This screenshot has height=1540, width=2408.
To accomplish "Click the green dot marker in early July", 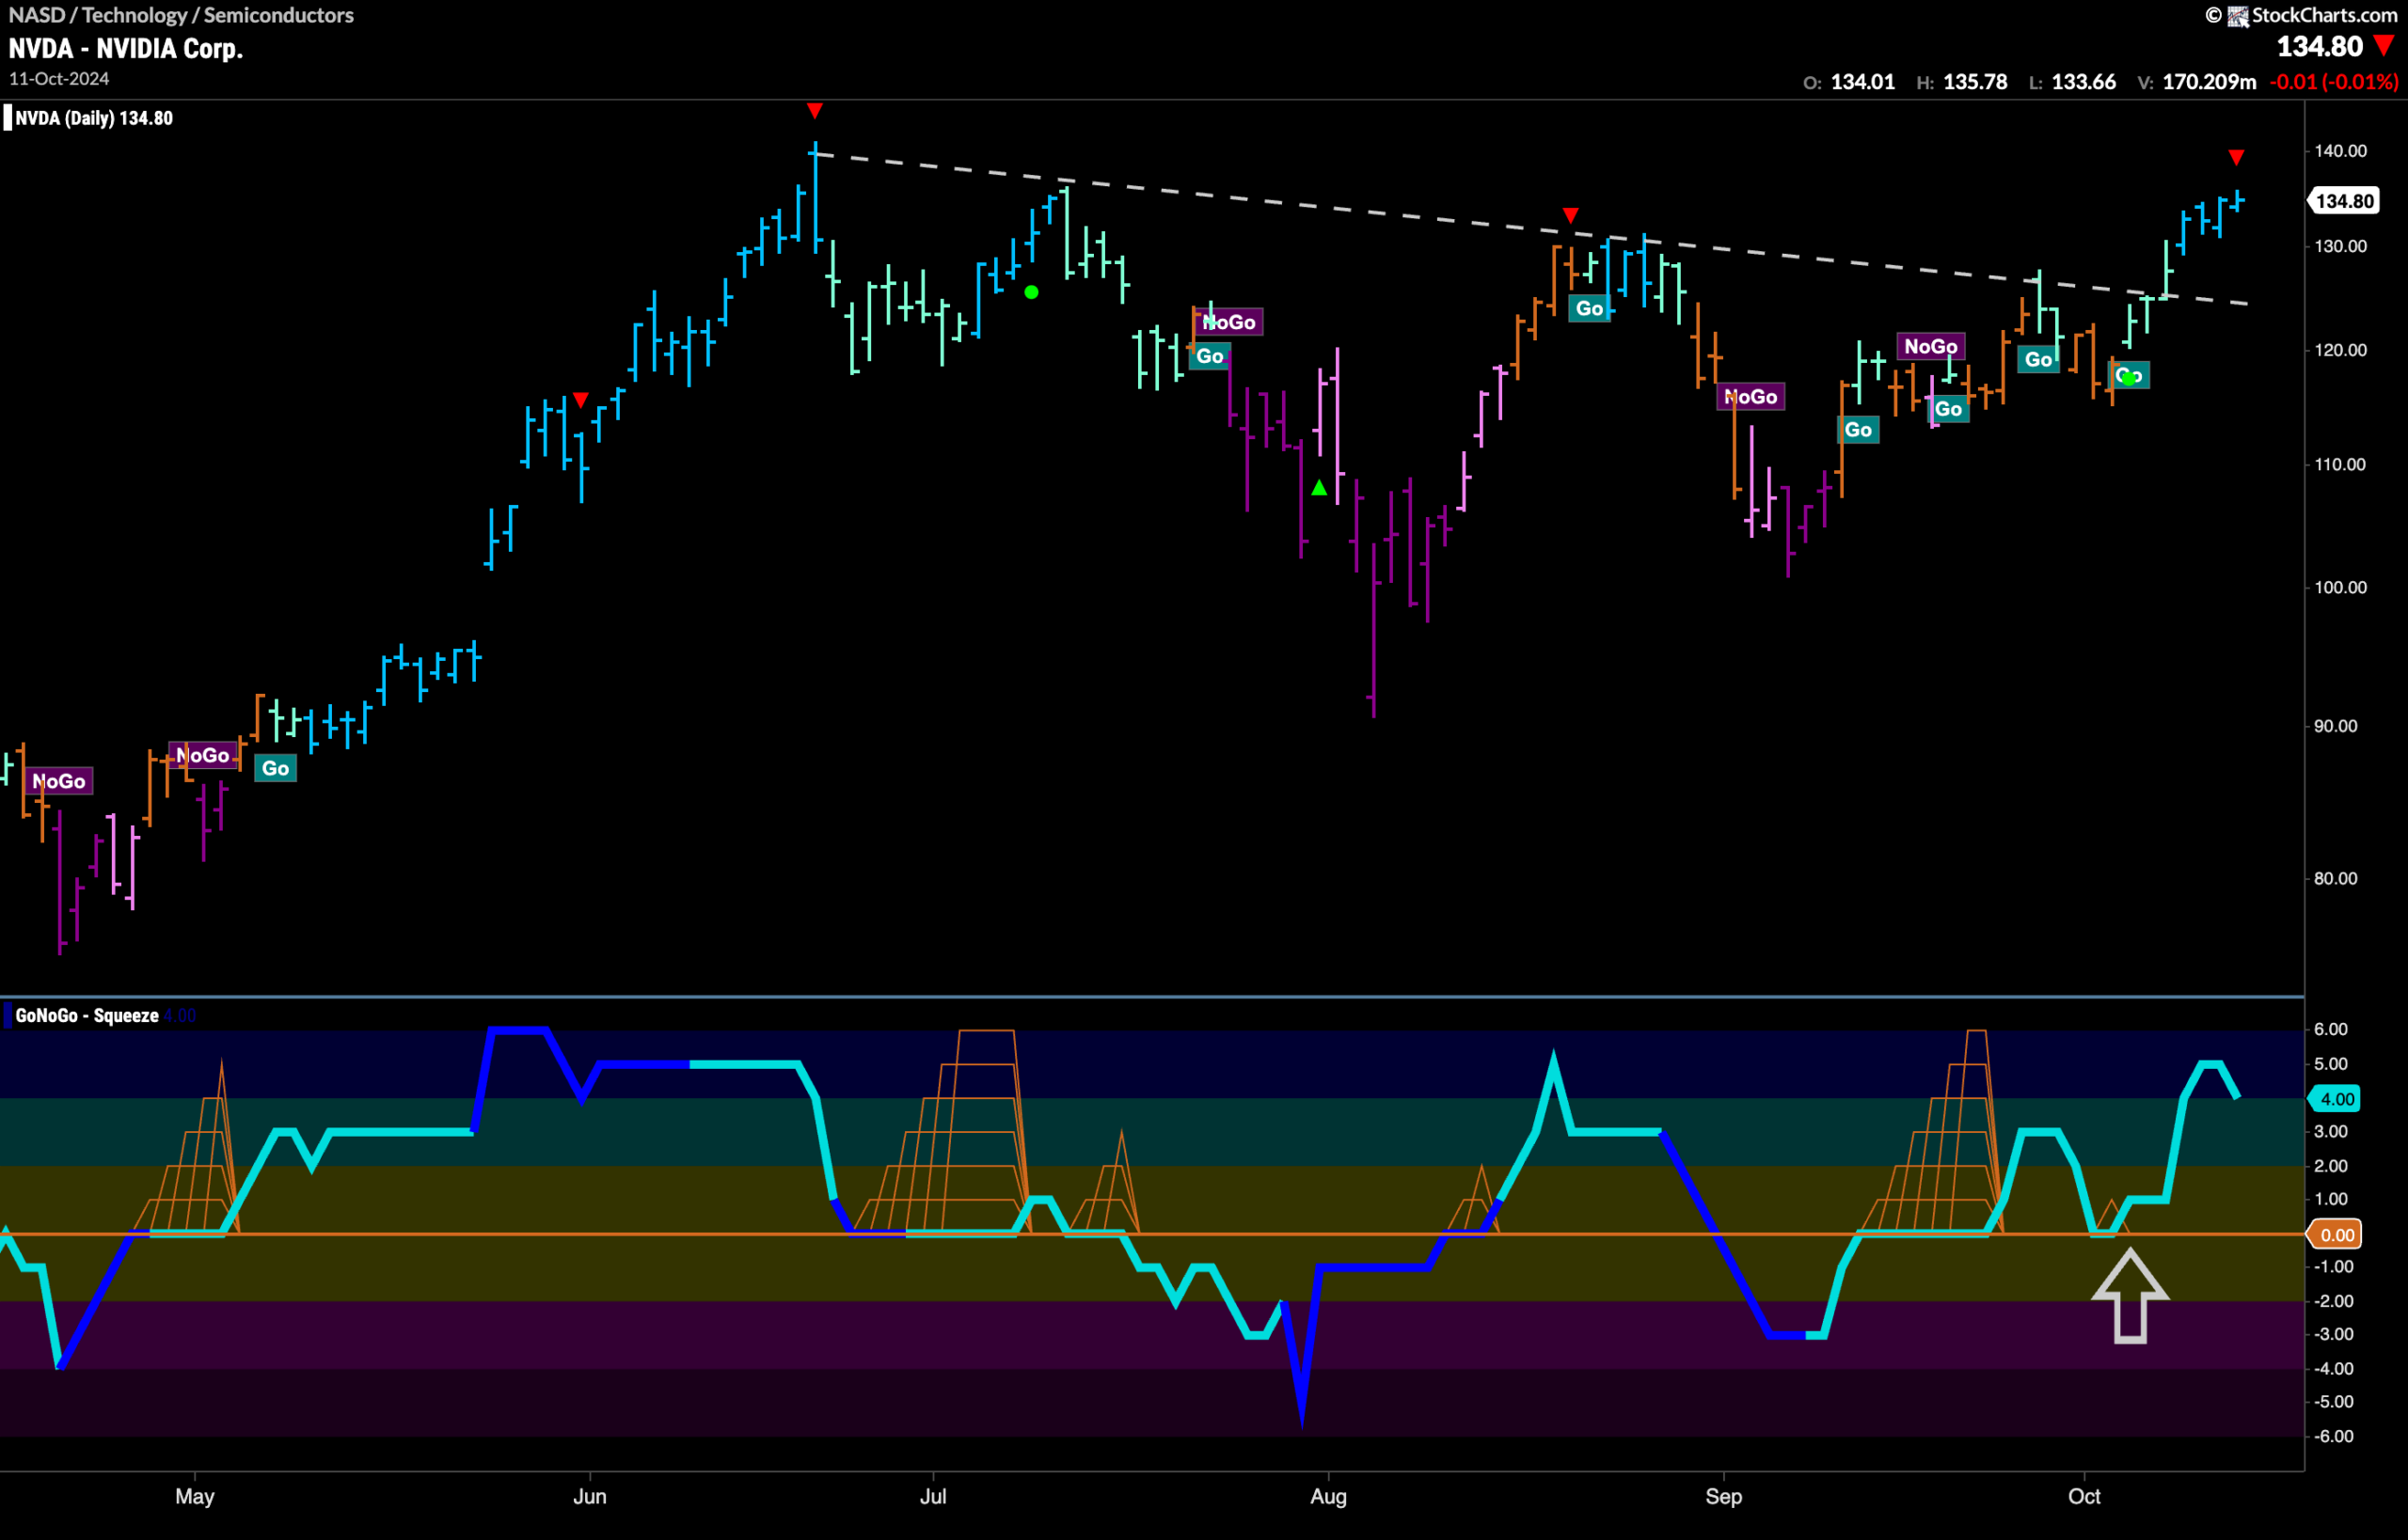I will point(1032,293).
